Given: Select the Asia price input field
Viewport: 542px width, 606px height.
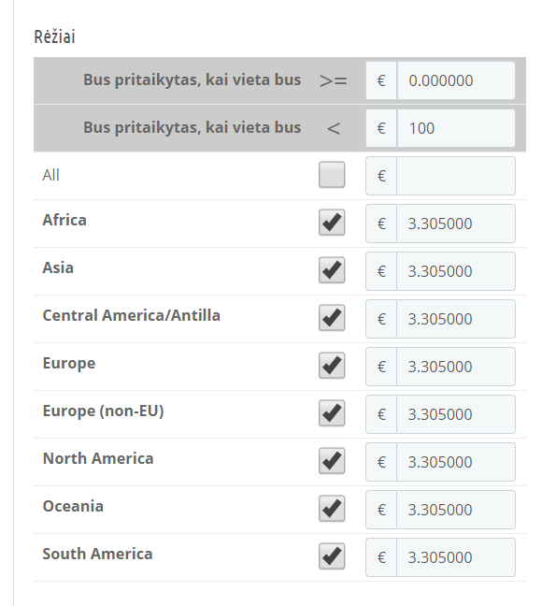Looking at the screenshot, I should (x=456, y=271).
